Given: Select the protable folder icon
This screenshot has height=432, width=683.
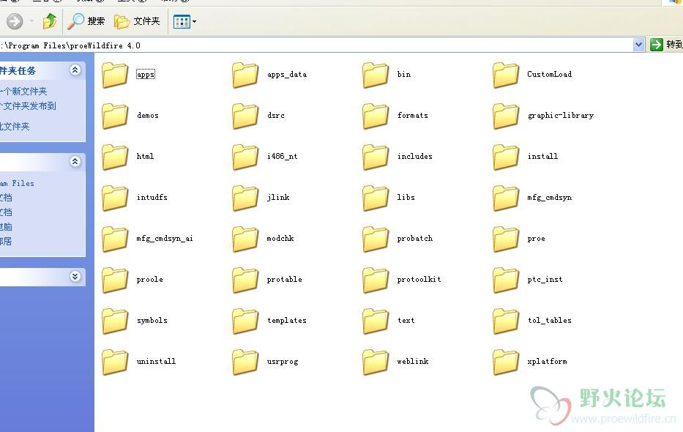Looking at the screenshot, I should [x=245, y=280].
